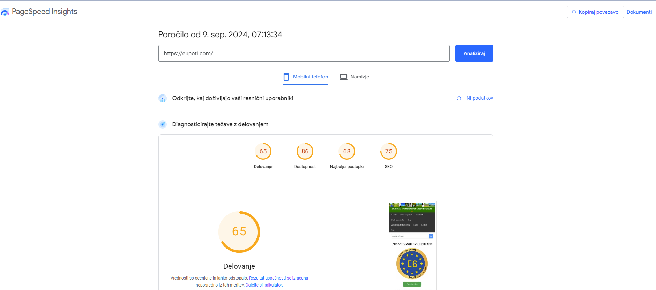Follow the Rezultat uspešnosti se izračuna link
This screenshot has height=290, width=656.
[x=278, y=278]
